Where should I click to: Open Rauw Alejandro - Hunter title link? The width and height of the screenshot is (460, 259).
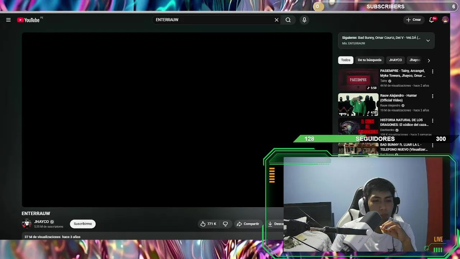pyautogui.click(x=399, y=98)
